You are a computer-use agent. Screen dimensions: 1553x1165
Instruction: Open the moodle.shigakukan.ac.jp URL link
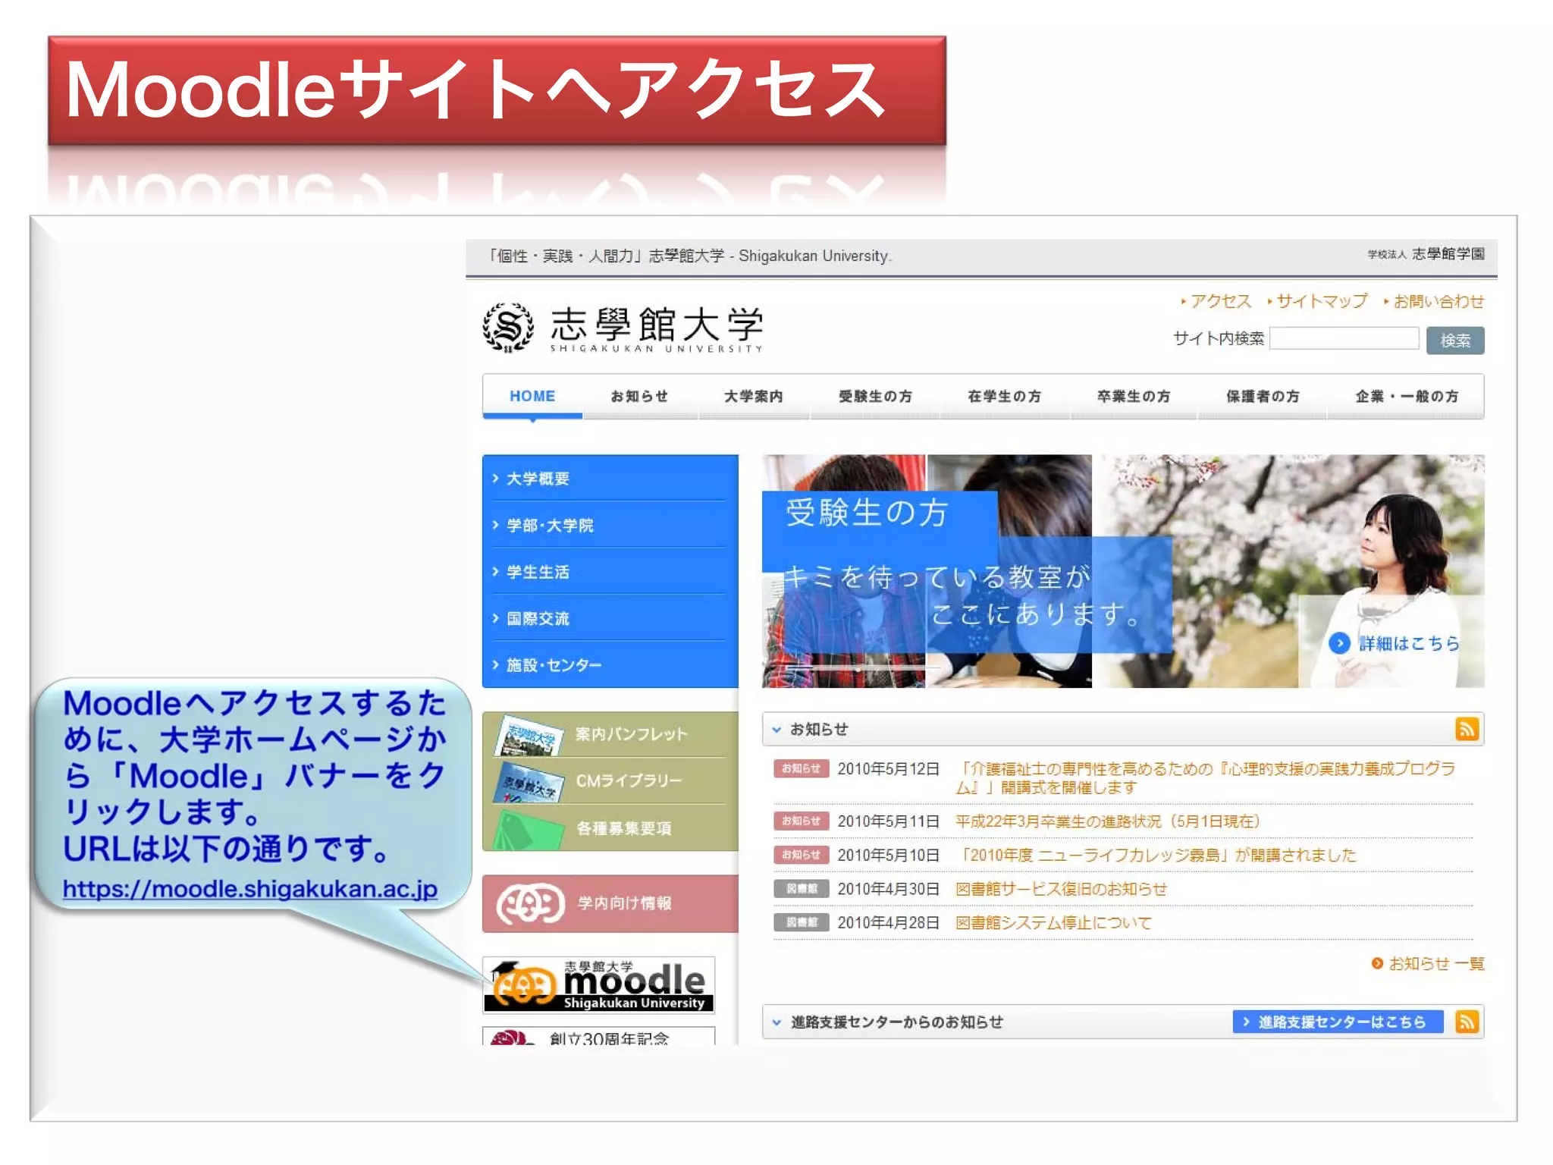[x=249, y=888]
